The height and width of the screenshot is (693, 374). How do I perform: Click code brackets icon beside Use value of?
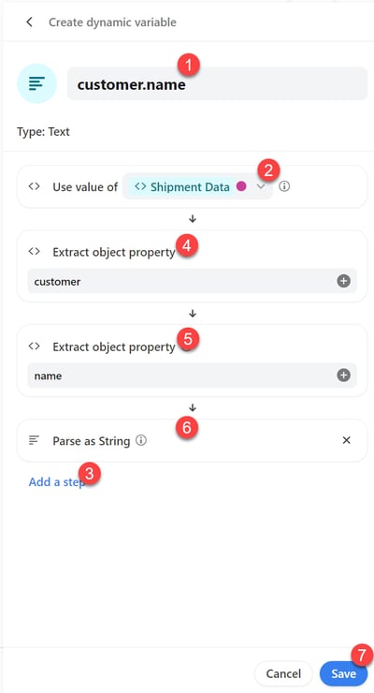pyautogui.click(x=34, y=186)
